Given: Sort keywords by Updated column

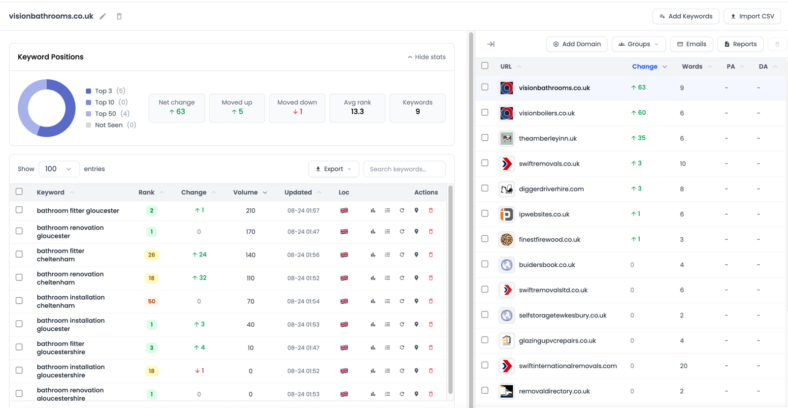Looking at the screenshot, I should point(303,192).
